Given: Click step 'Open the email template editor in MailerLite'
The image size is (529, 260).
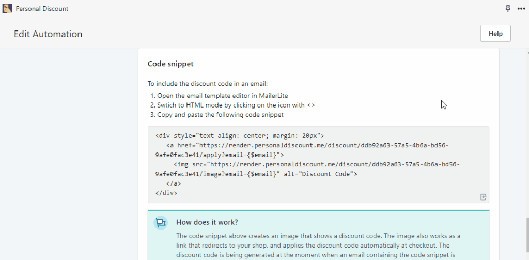Looking at the screenshot, I should click(222, 96).
